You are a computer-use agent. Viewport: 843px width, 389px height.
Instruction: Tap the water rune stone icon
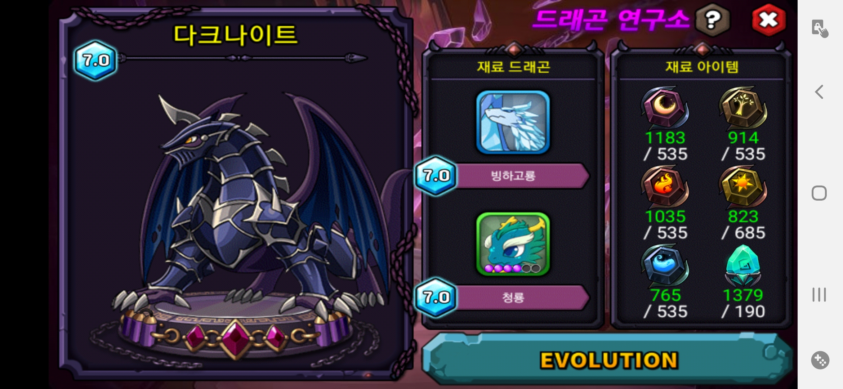pos(665,266)
